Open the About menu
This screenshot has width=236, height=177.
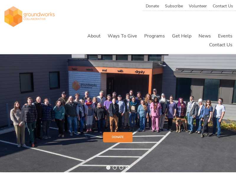click(94, 36)
